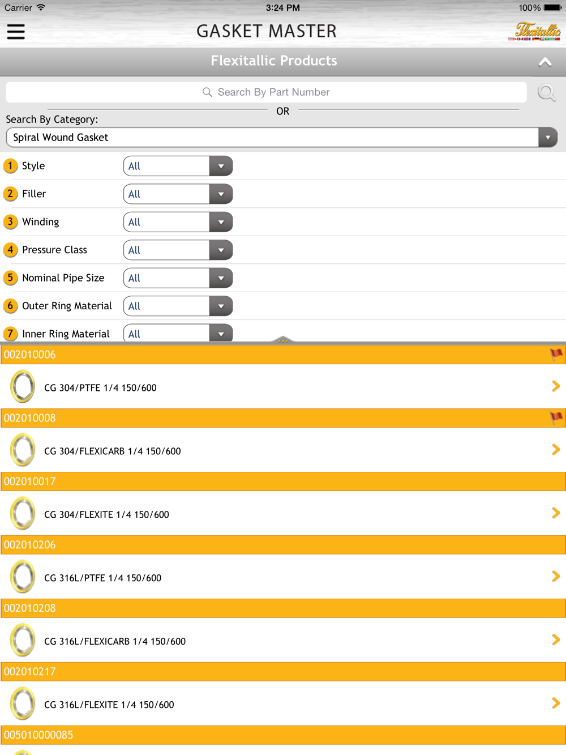This screenshot has width=566, height=755.
Task: Tap the red flag on 002010006
Action: coord(556,355)
